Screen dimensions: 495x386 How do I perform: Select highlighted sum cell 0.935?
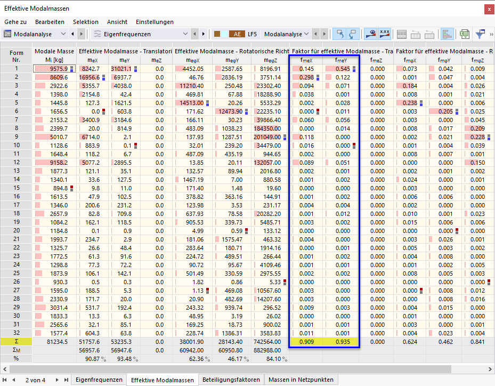click(x=341, y=341)
